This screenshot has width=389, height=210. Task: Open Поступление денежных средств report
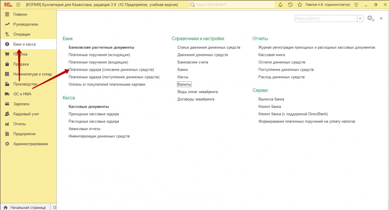[x=286, y=69]
